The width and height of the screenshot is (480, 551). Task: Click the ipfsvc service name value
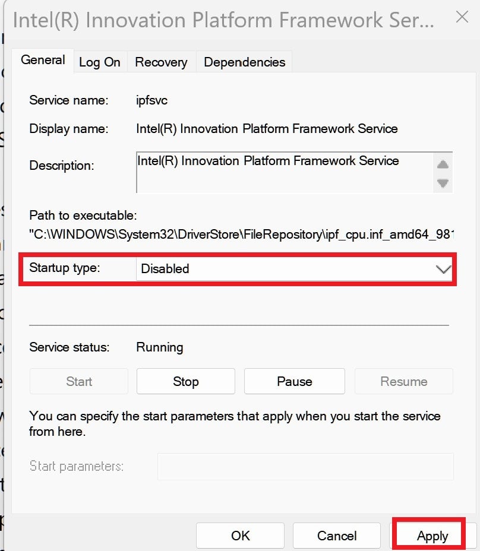(x=152, y=100)
